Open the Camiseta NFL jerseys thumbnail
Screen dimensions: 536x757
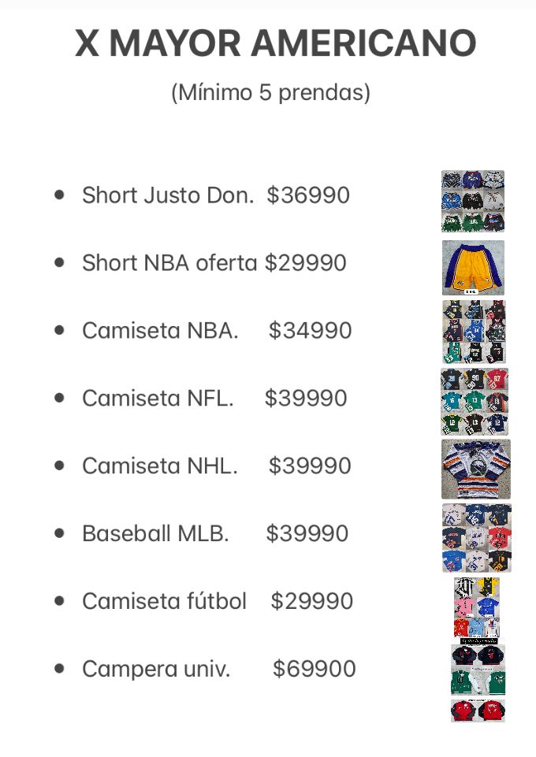474,402
